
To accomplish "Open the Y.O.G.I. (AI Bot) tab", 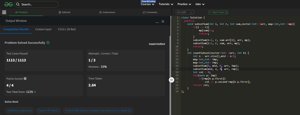I will [67, 29].
